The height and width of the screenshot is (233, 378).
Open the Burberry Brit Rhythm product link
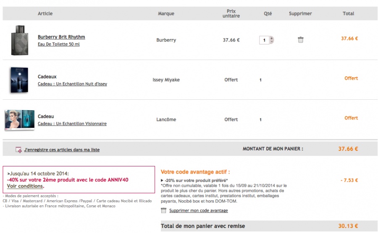pos(61,37)
